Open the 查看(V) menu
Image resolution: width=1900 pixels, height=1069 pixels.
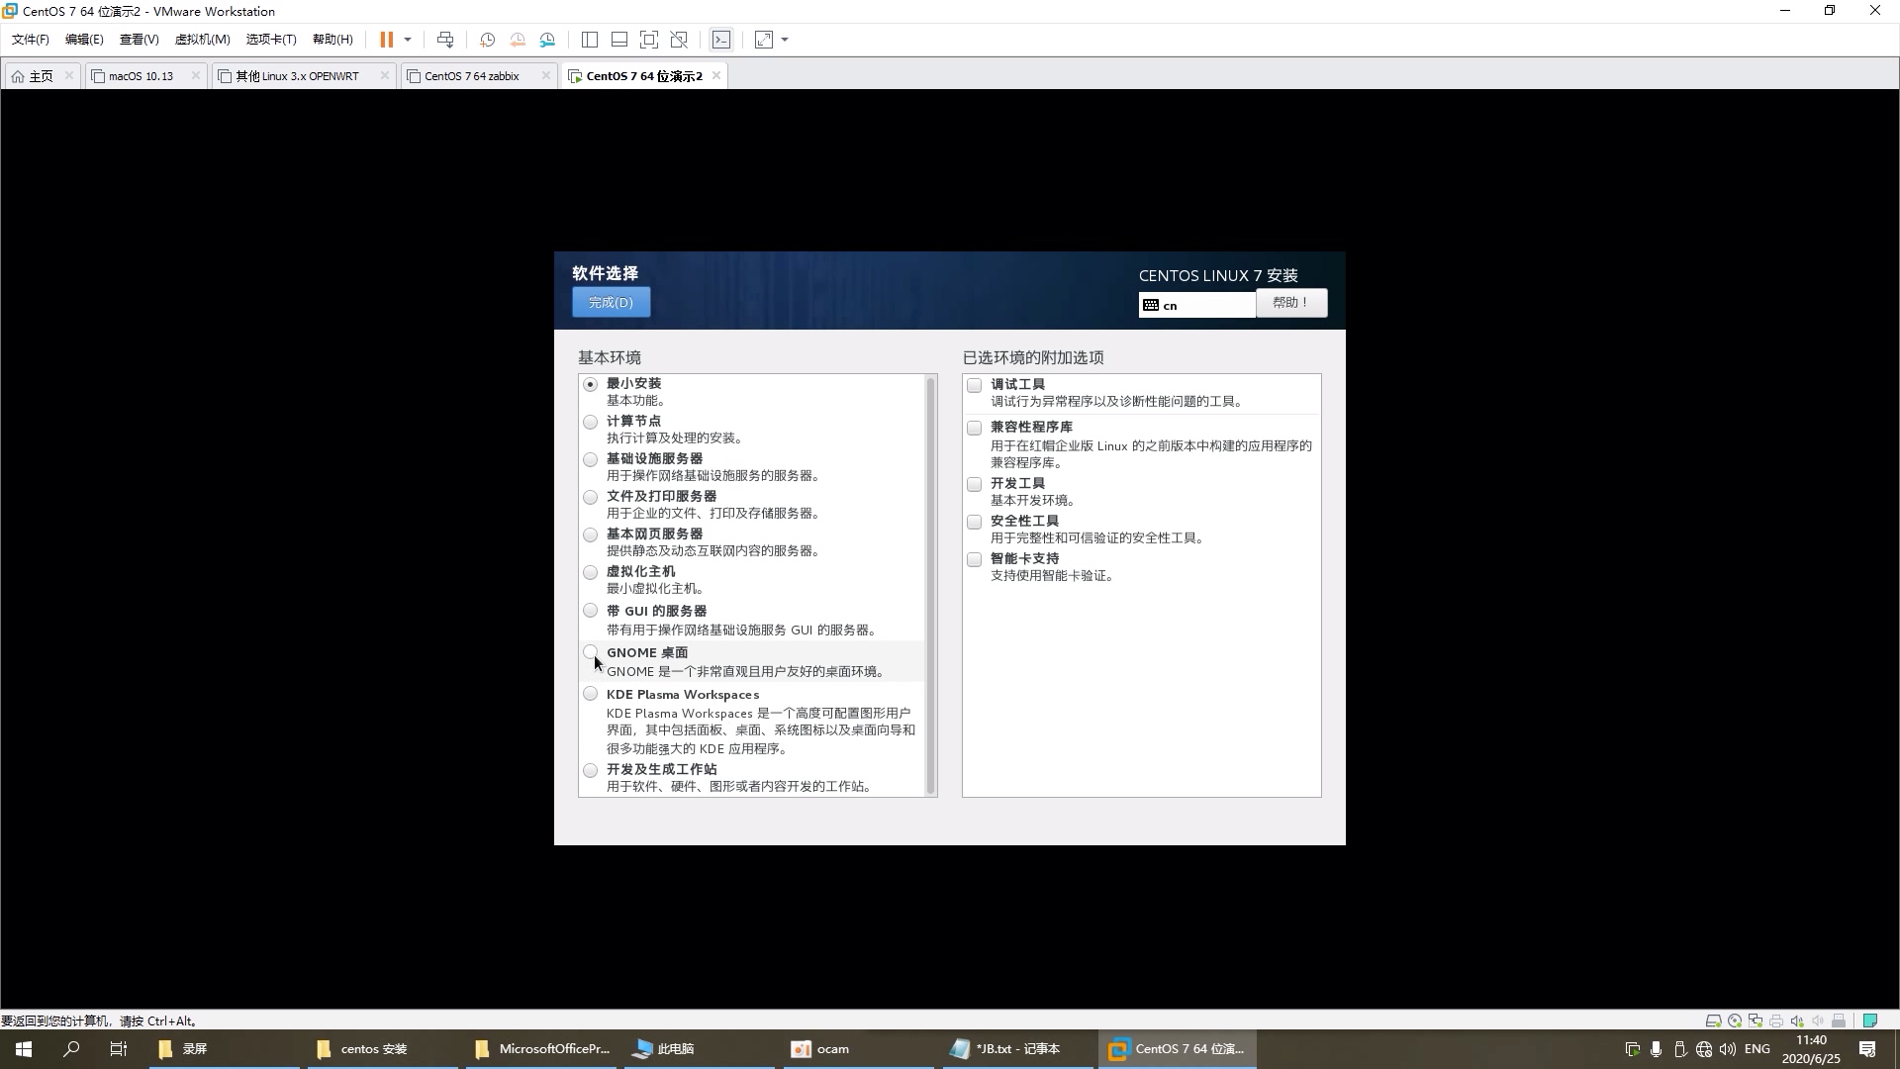click(x=139, y=40)
